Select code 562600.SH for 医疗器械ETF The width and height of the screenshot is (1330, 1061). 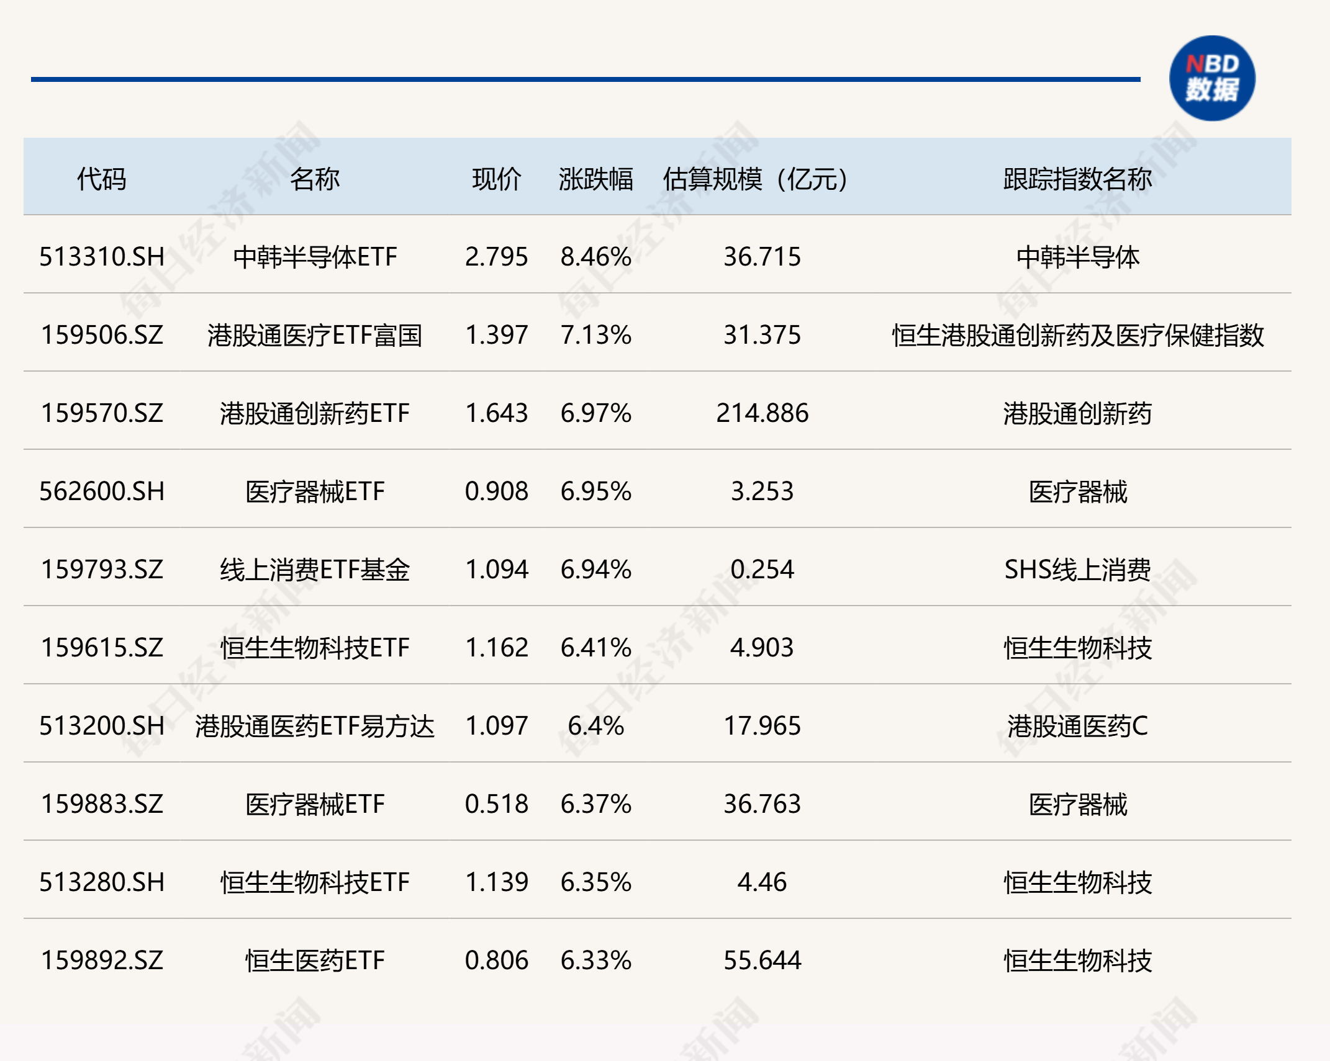pyautogui.click(x=102, y=491)
